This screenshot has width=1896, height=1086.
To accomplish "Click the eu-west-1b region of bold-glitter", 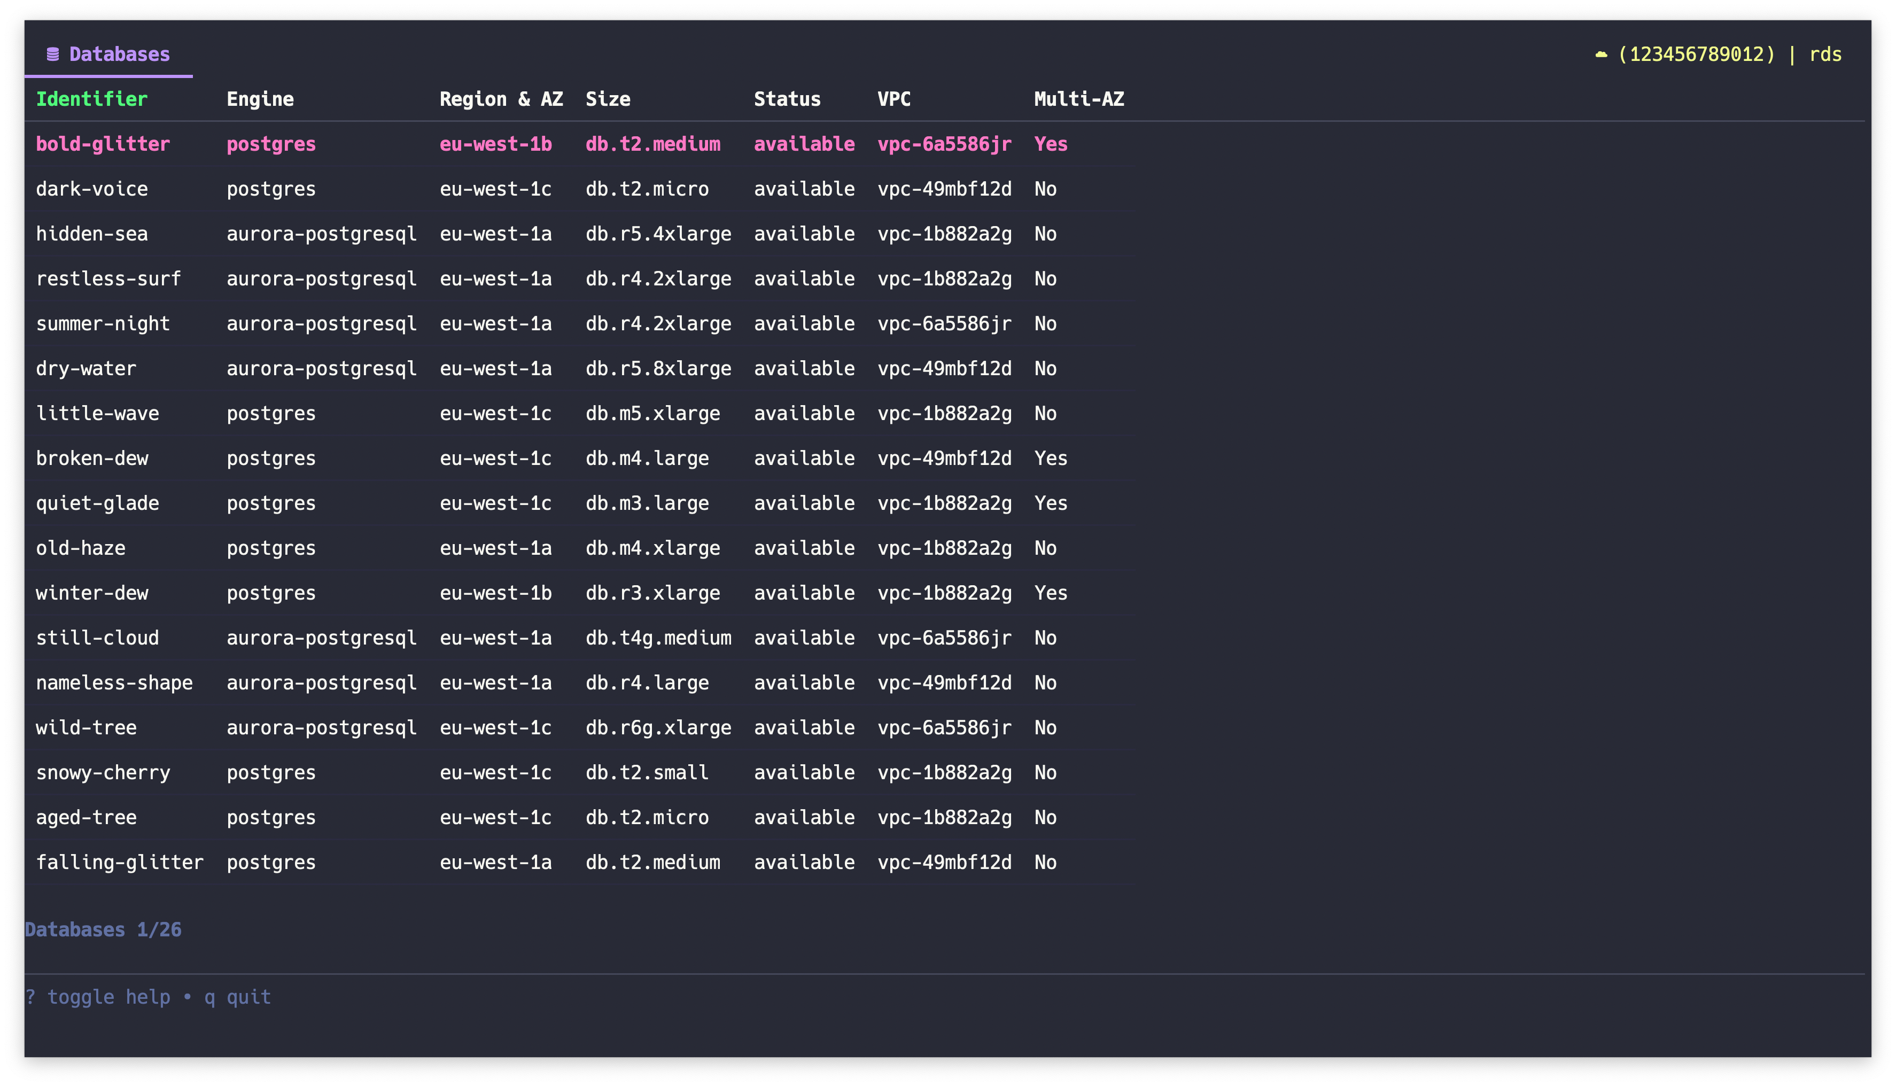I will [x=496, y=144].
